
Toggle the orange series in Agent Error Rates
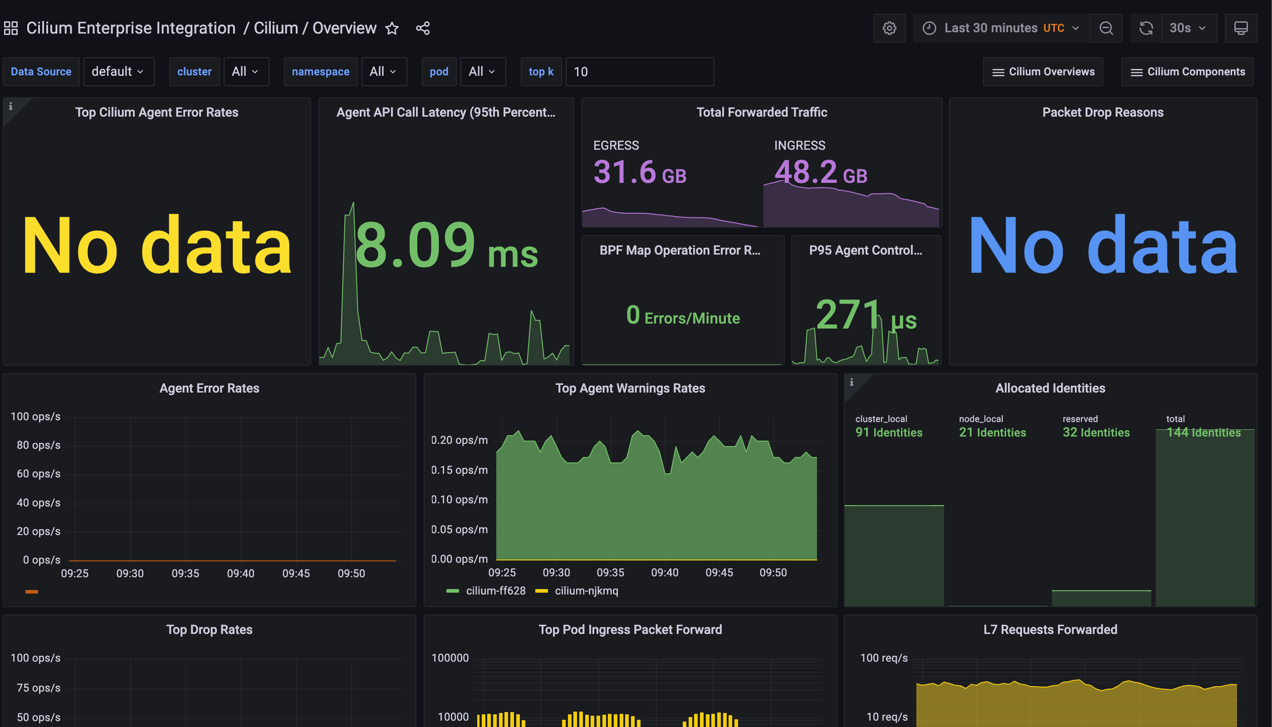pos(31,592)
